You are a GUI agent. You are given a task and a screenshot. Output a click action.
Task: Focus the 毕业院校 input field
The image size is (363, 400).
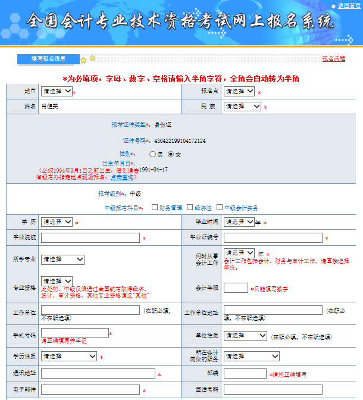click(x=90, y=237)
